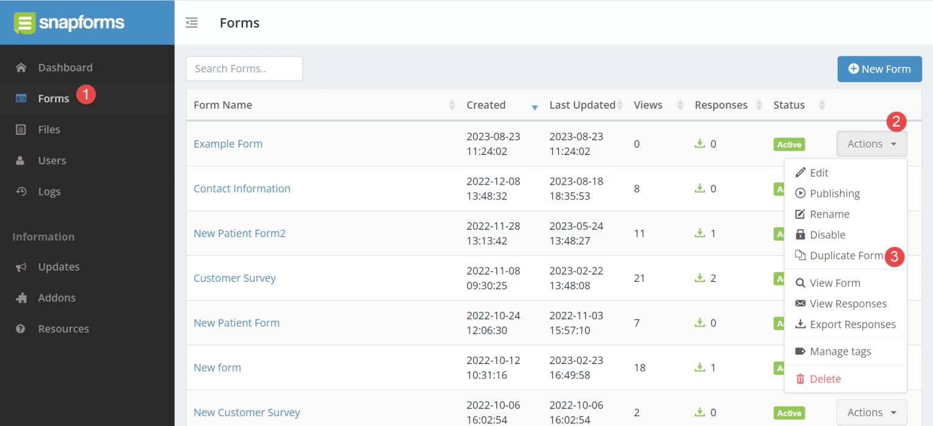
Task: Collapse the sidebar with the hamburger icon
Action: [192, 22]
